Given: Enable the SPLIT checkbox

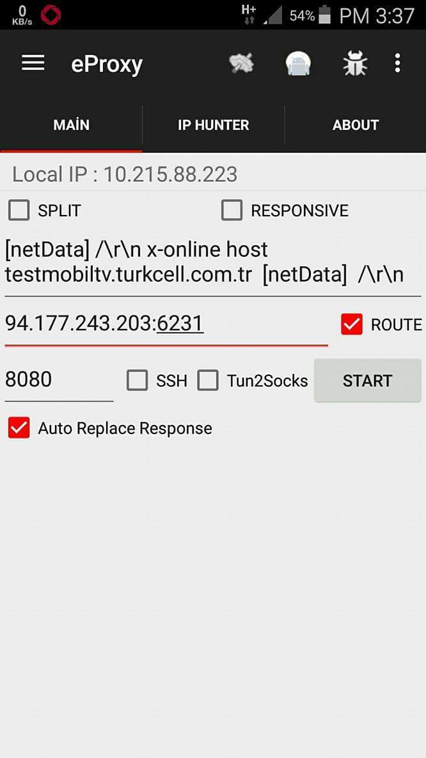Looking at the screenshot, I should coord(19,211).
